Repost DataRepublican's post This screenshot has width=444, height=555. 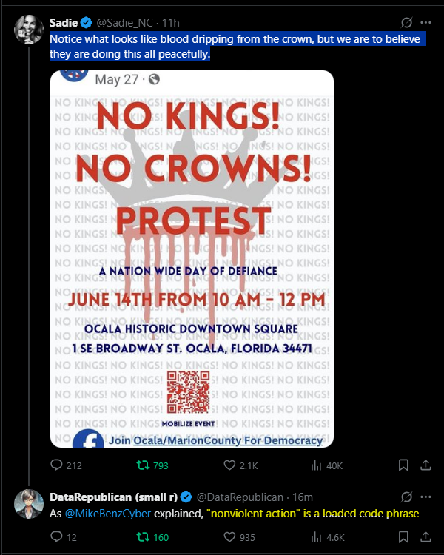point(141,537)
